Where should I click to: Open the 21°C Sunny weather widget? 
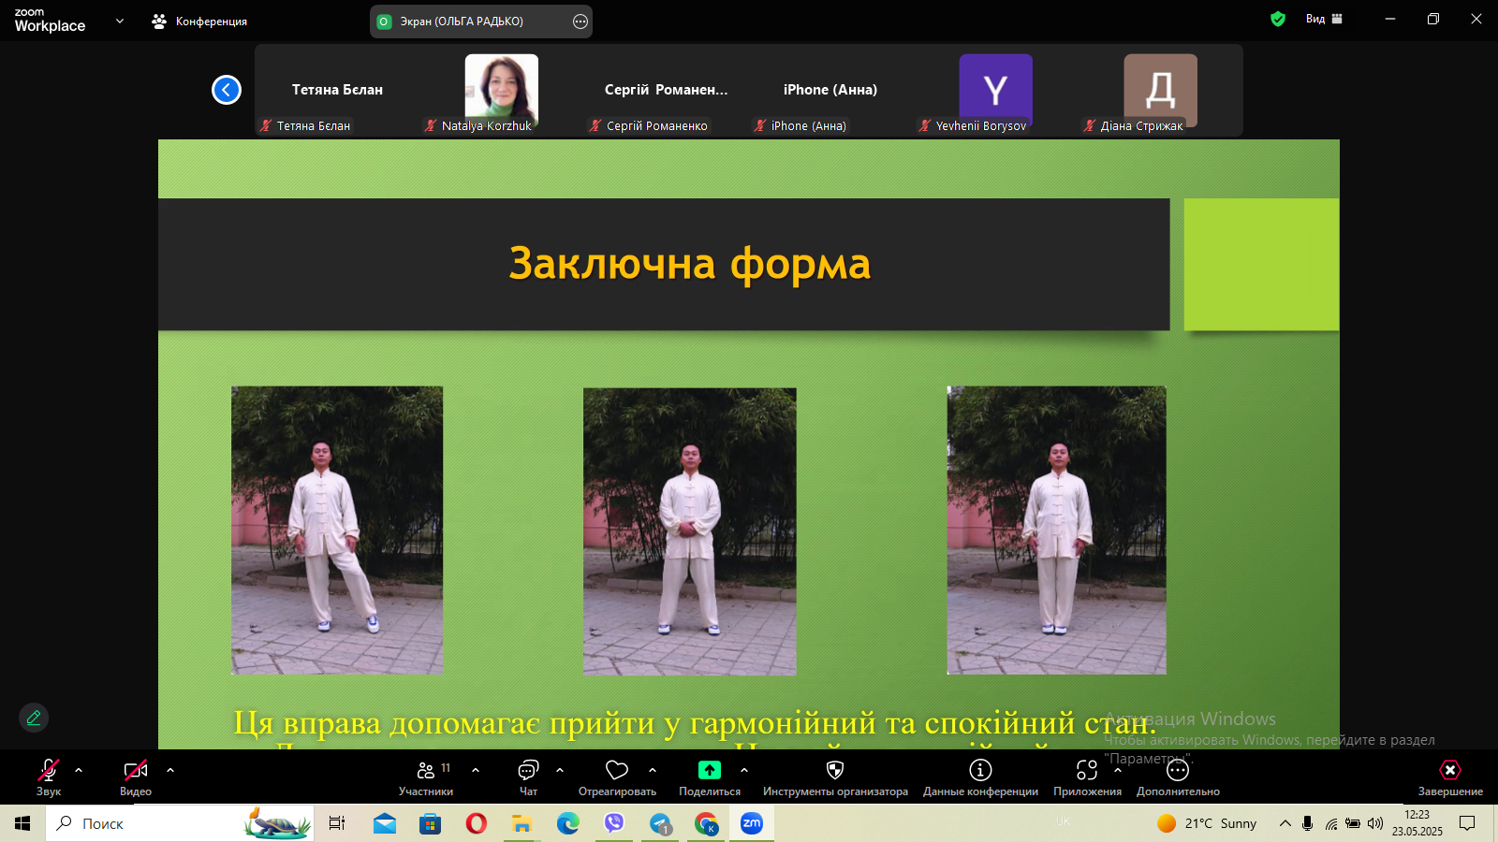click(x=1207, y=823)
